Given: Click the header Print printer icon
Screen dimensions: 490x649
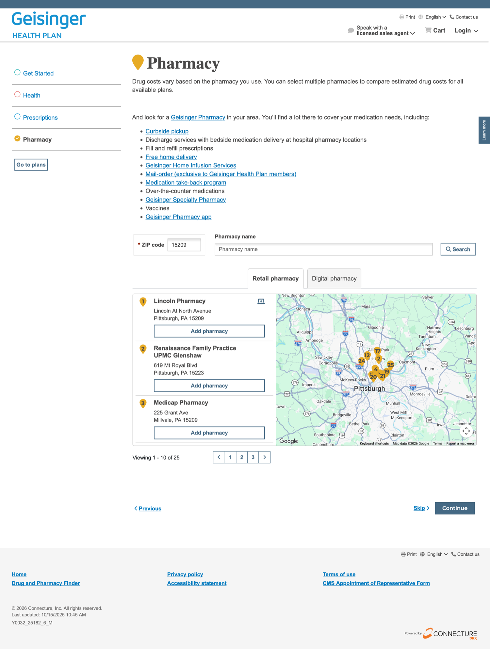Looking at the screenshot, I should coord(401,17).
